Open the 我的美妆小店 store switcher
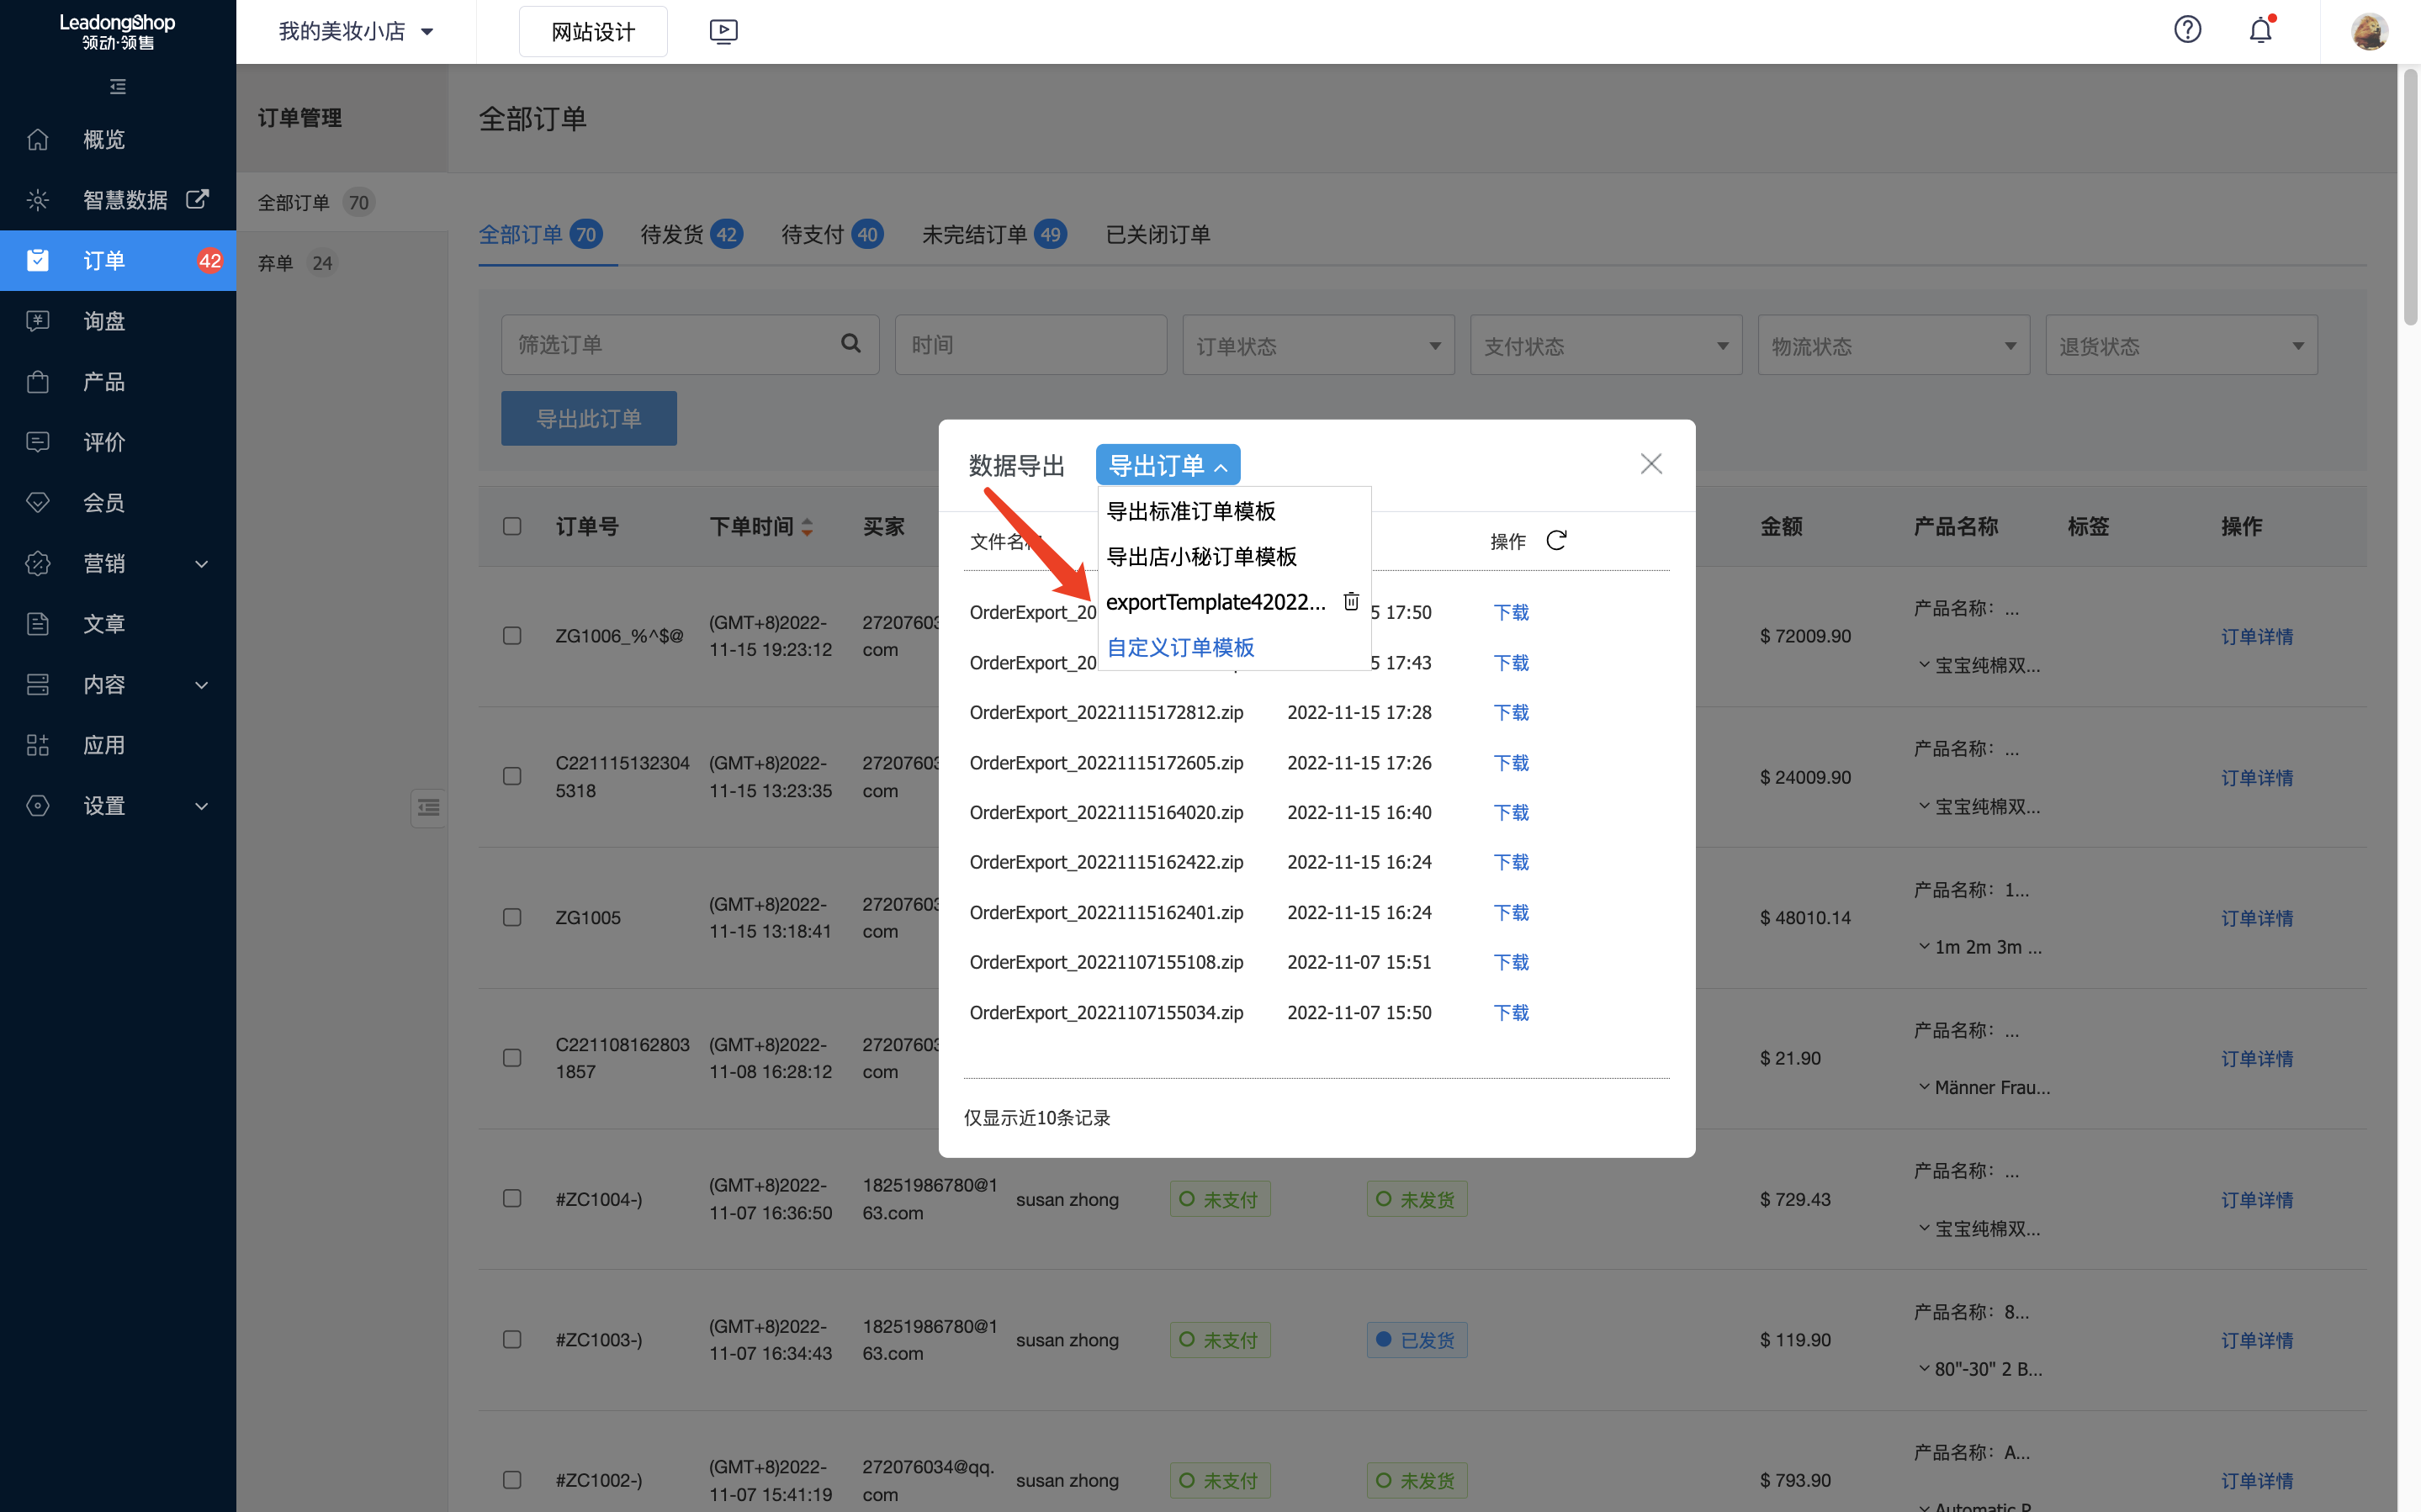This screenshot has width=2421, height=1512. 355,31
